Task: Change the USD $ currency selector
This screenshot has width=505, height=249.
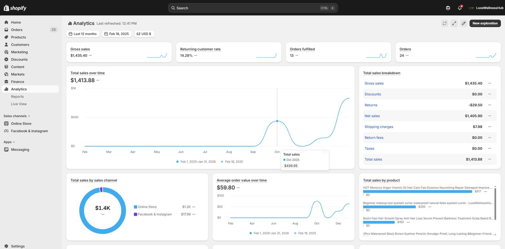Action: point(144,34)
